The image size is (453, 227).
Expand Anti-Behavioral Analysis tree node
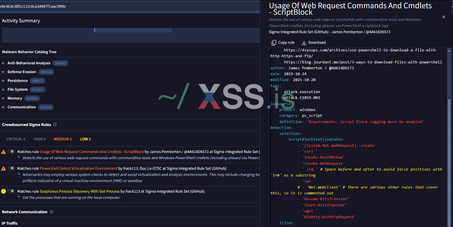coord(3,63)
